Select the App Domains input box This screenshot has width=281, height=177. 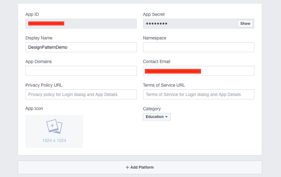click(x=81, y=71)
